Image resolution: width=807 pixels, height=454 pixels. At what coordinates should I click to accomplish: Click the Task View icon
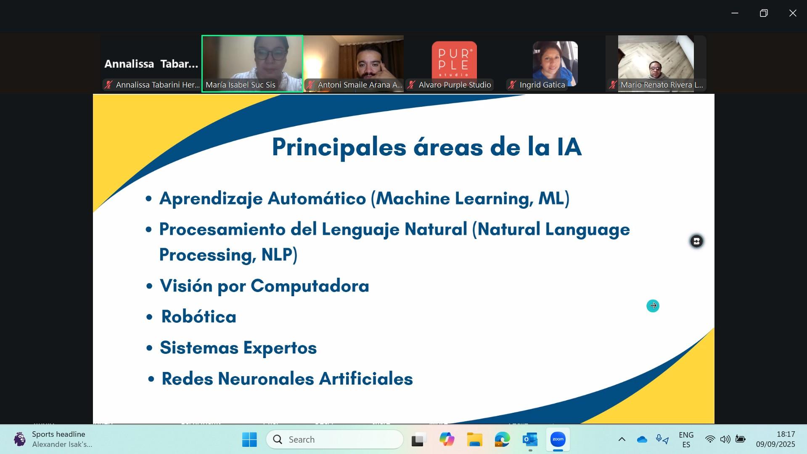419,440
